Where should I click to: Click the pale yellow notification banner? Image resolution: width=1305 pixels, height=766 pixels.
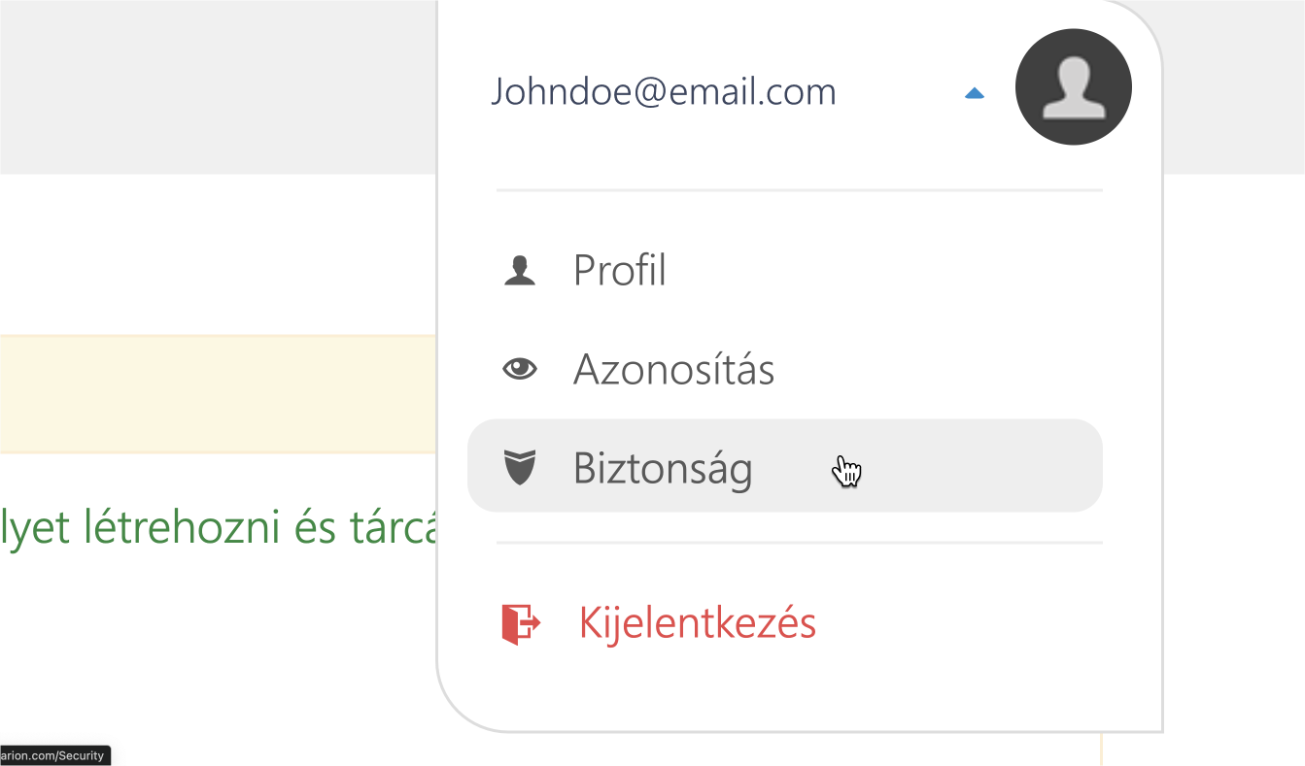pos(219,394)
